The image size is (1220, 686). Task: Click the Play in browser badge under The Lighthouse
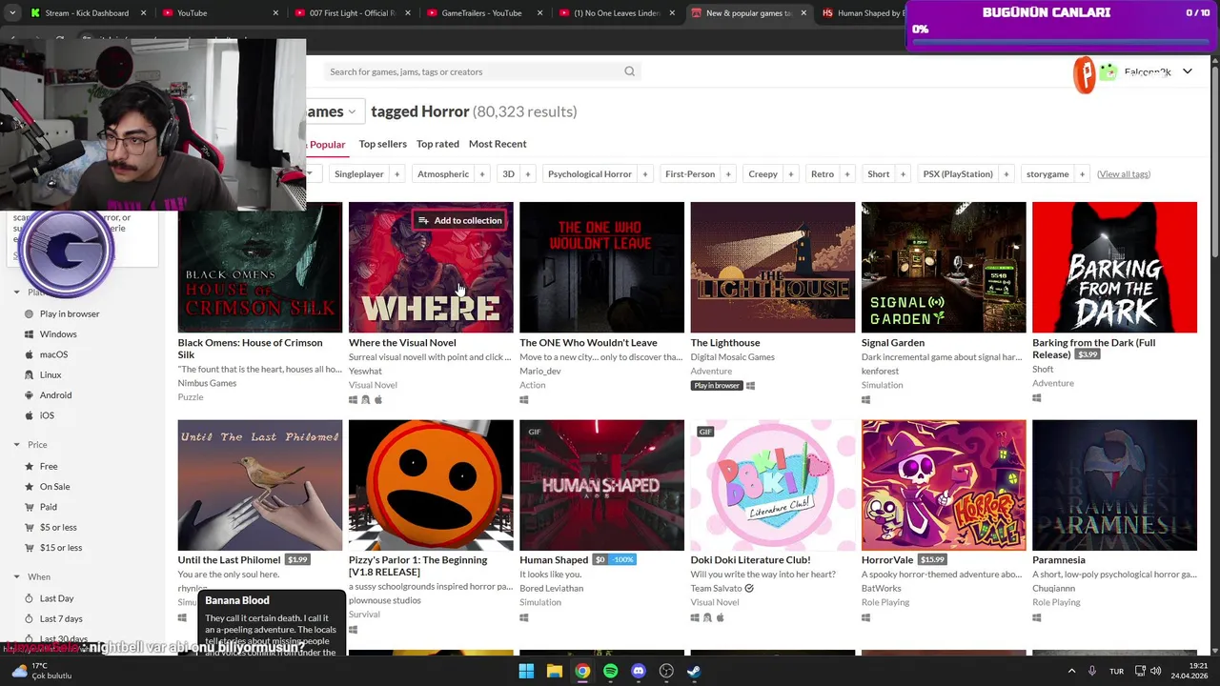pyautogui.click(x=717, y=386)
